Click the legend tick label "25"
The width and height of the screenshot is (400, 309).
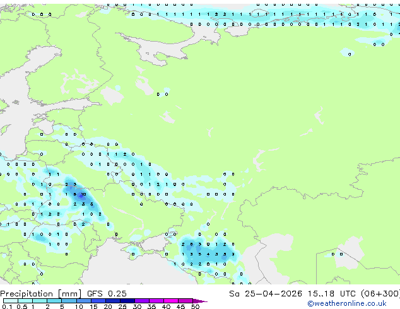click(122, 306)
